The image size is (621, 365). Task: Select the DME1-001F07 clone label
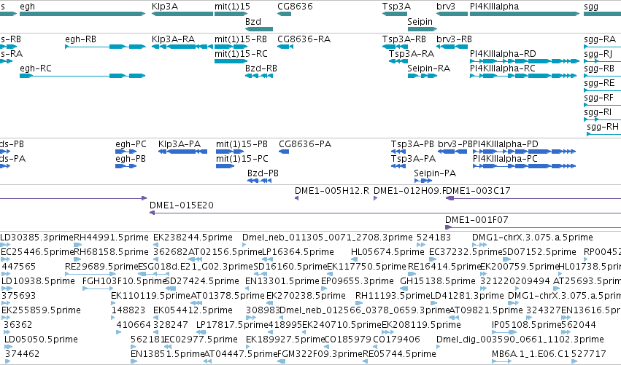(x=477, y=220)
